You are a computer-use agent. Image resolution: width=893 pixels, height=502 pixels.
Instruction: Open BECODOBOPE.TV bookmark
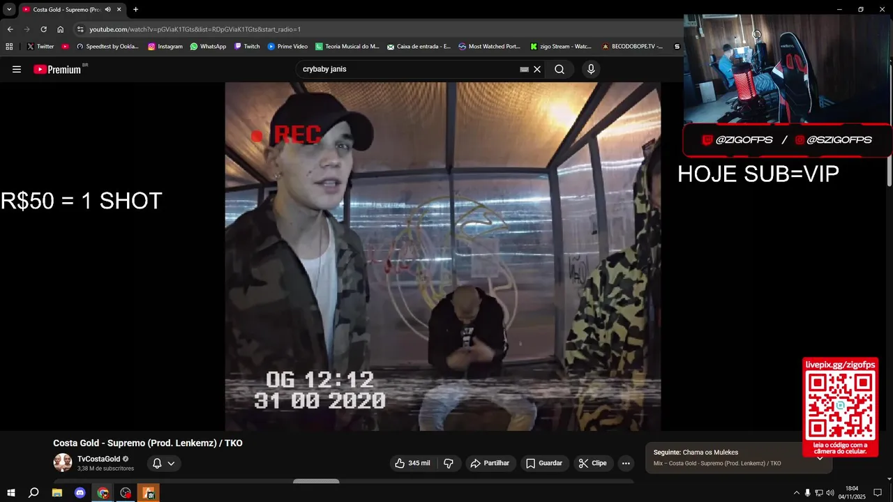632,46
